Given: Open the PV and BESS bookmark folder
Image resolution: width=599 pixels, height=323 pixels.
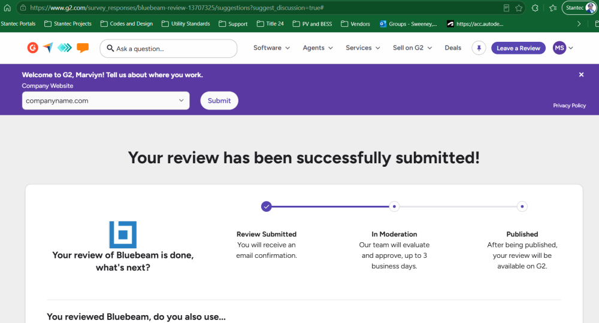Looking at the screenshot, I should (x=312, y=24).
